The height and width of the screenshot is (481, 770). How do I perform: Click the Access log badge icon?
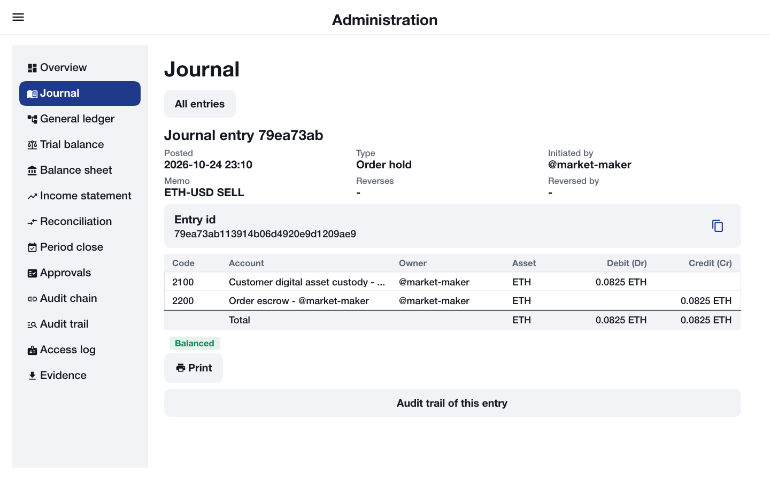32,350
